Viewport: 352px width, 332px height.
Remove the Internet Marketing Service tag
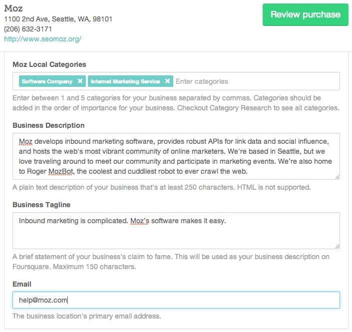click(x=167, y=81)
